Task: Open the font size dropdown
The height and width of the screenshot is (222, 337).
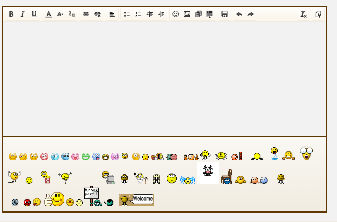Action: (60, 14)
